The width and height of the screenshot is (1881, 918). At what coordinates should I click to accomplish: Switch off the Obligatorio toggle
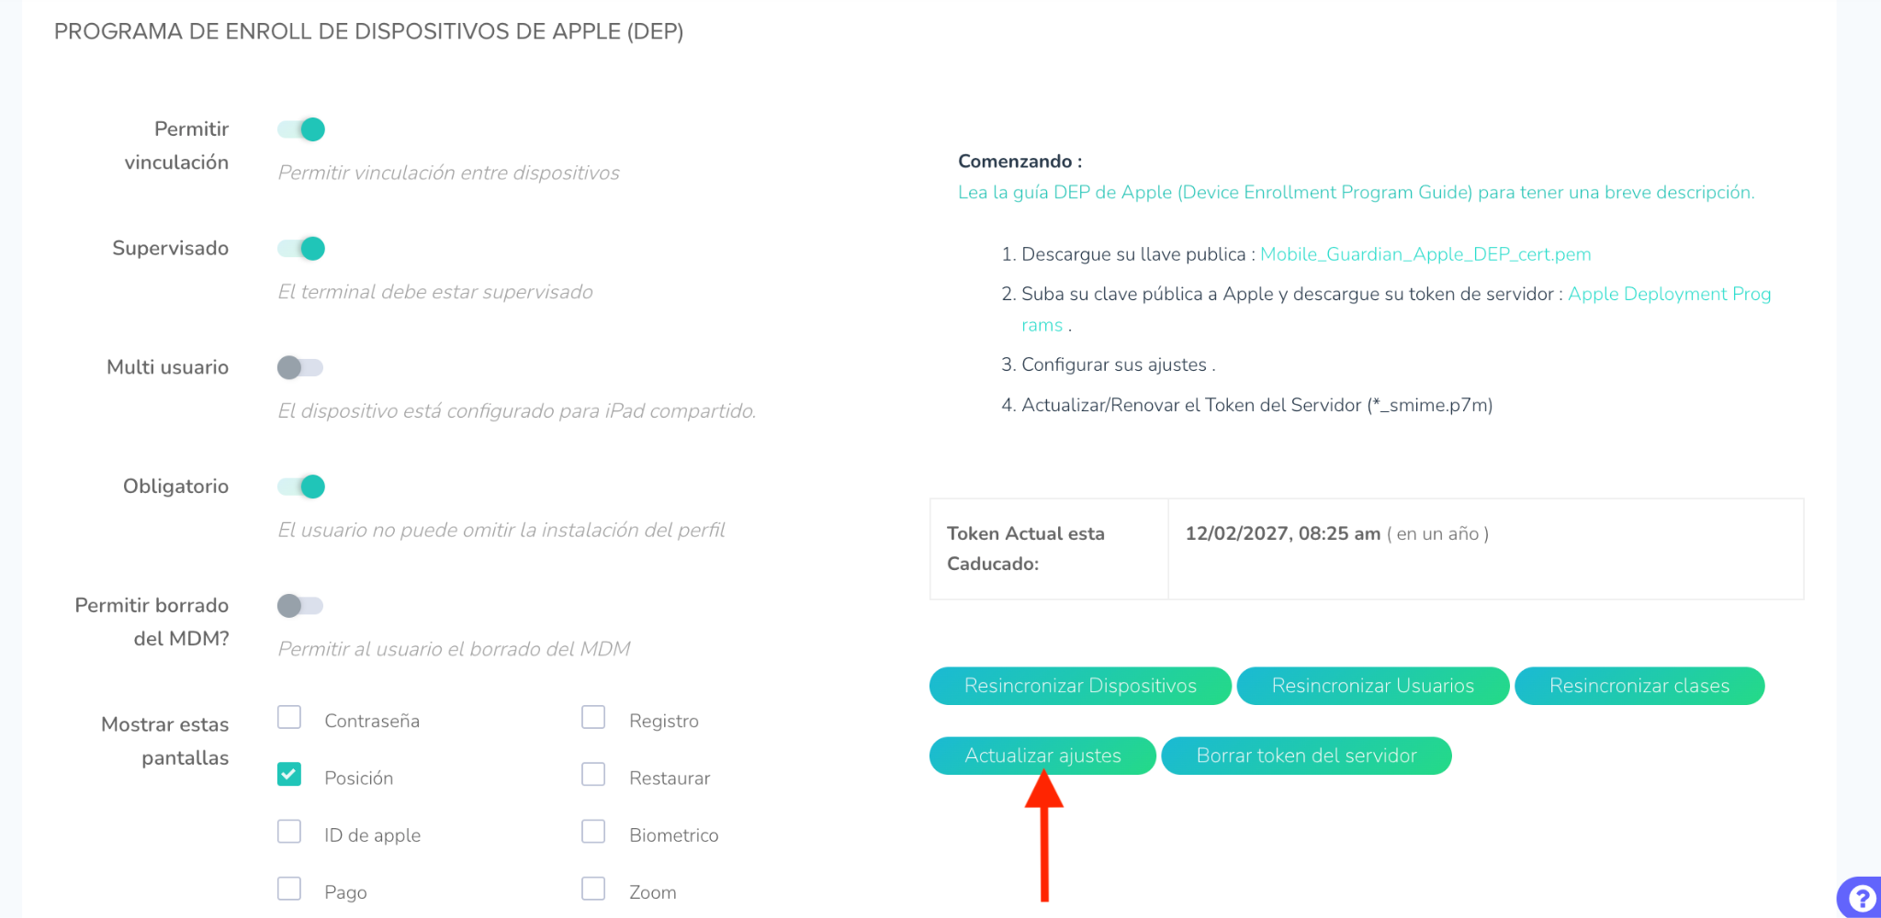pyautogui.click(x=301, y=487)
